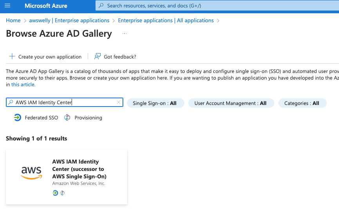Click the AWS logo thumbnail
This screenshot has height=215, width=339.
pyautogui.click(x=31, y=172)
